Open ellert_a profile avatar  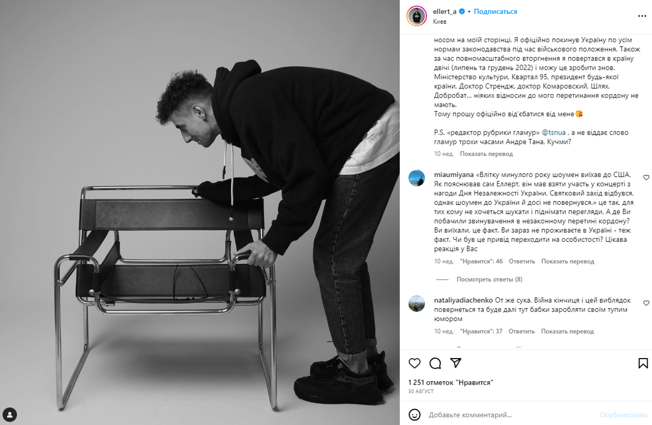point(416,16)
